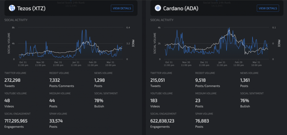Click Cardano news volume value 1,361
Screen dimensions: 287x135
(245, 80)
